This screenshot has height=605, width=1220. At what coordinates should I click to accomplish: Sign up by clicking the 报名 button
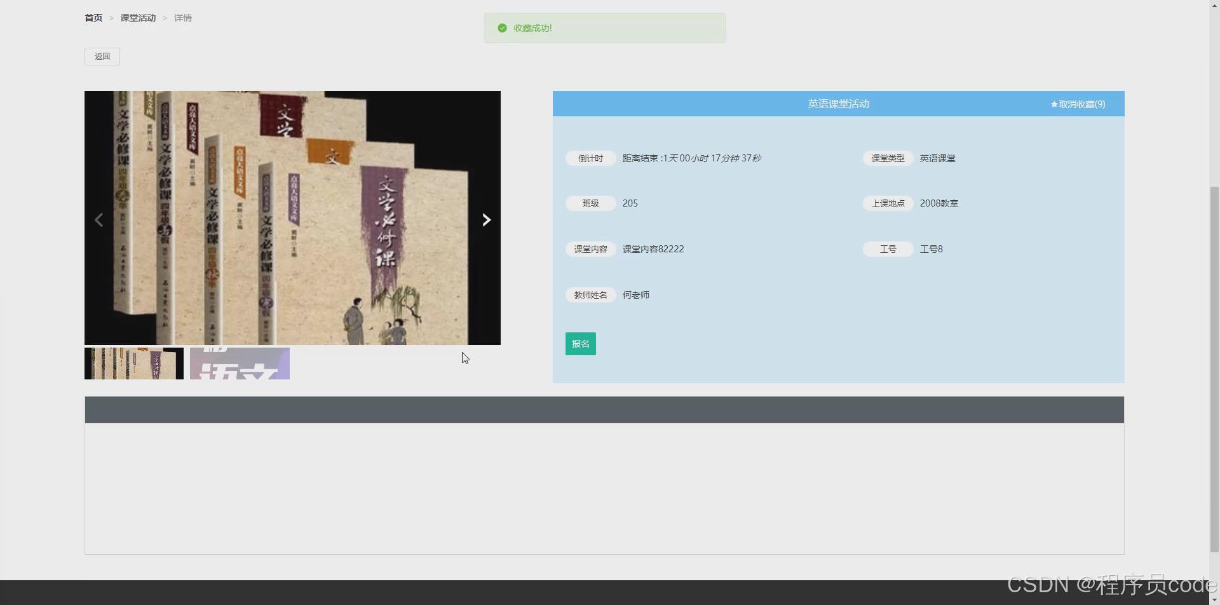(579, 343)
